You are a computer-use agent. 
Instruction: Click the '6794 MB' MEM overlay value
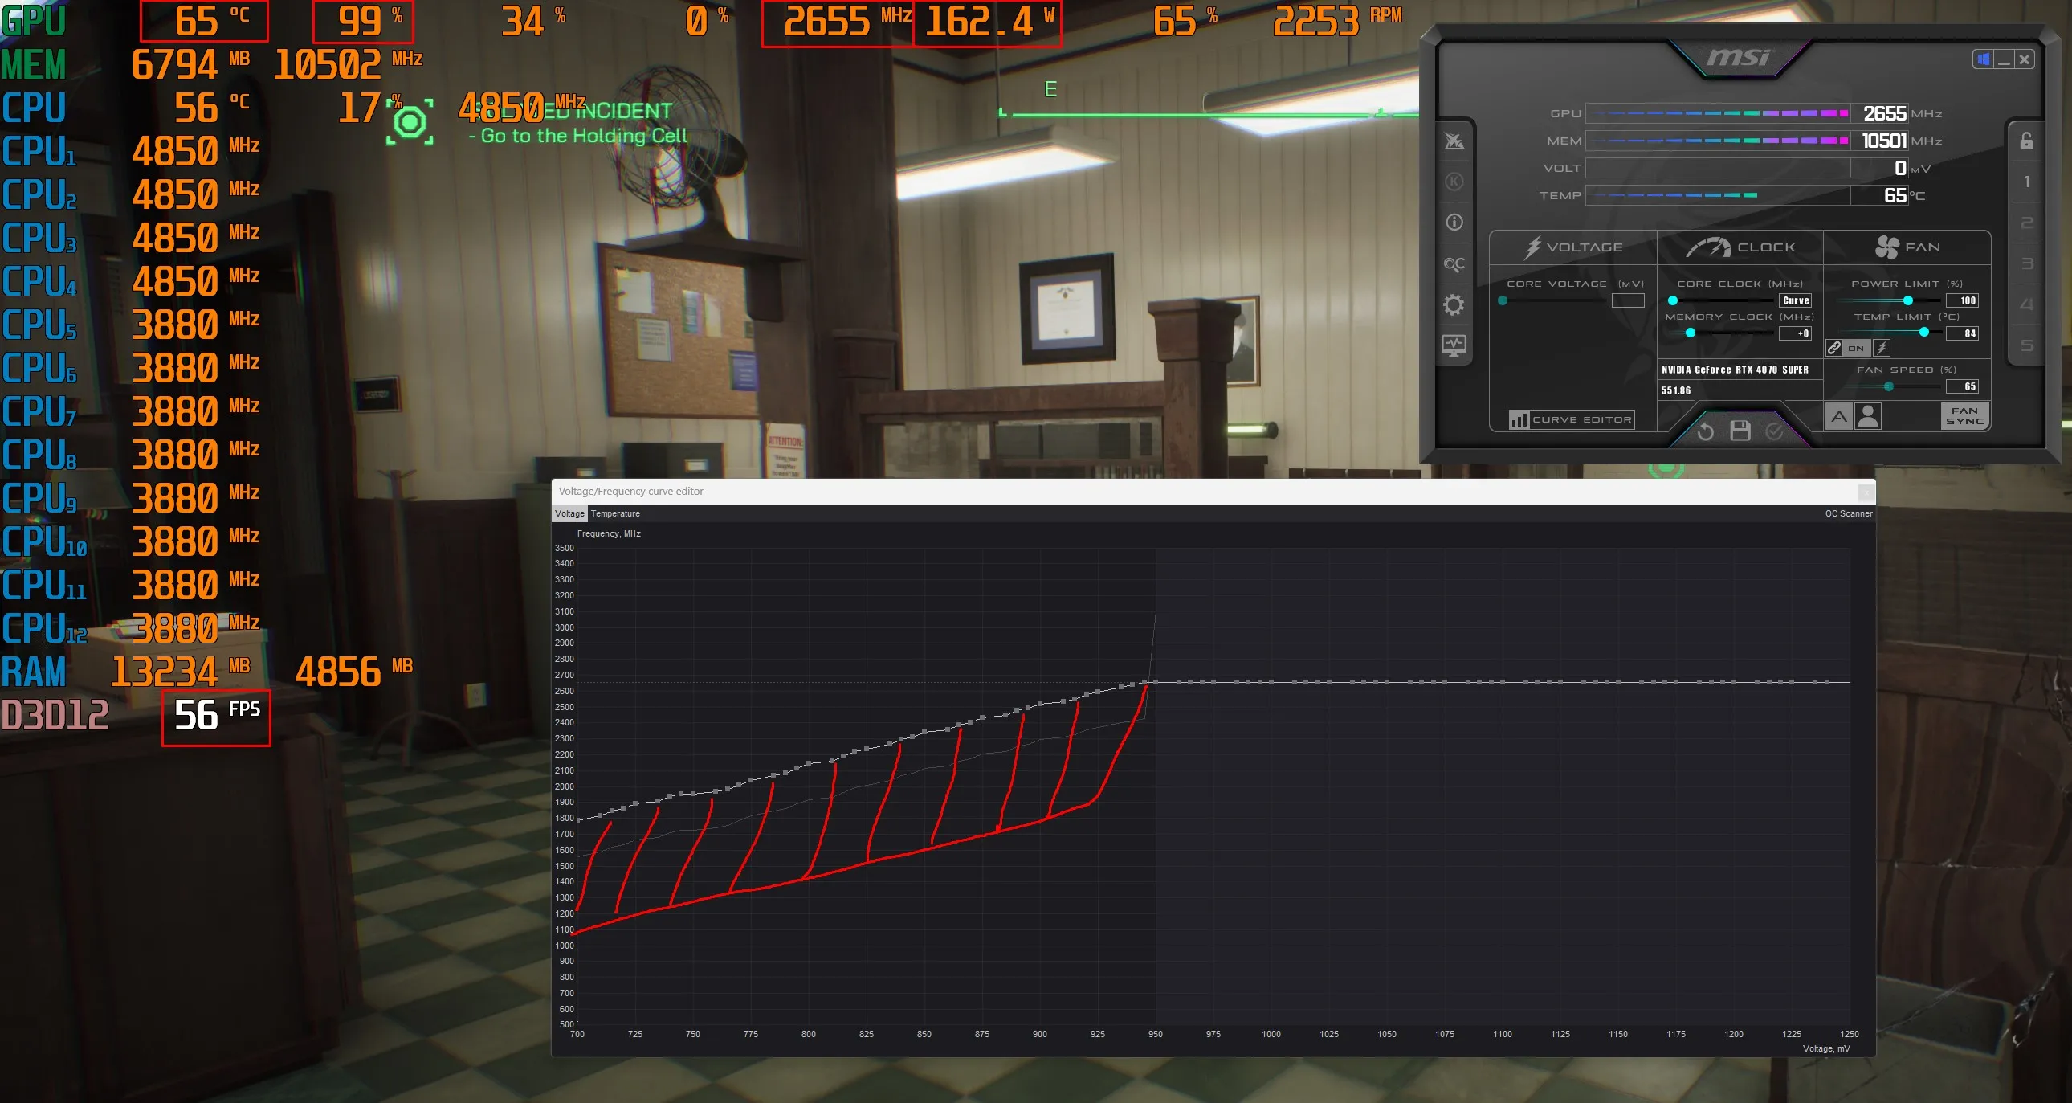(x=190, y=64)
